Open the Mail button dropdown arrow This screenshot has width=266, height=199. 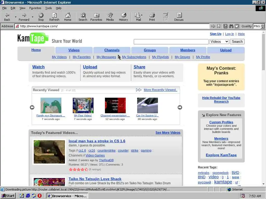coord(142,15)
